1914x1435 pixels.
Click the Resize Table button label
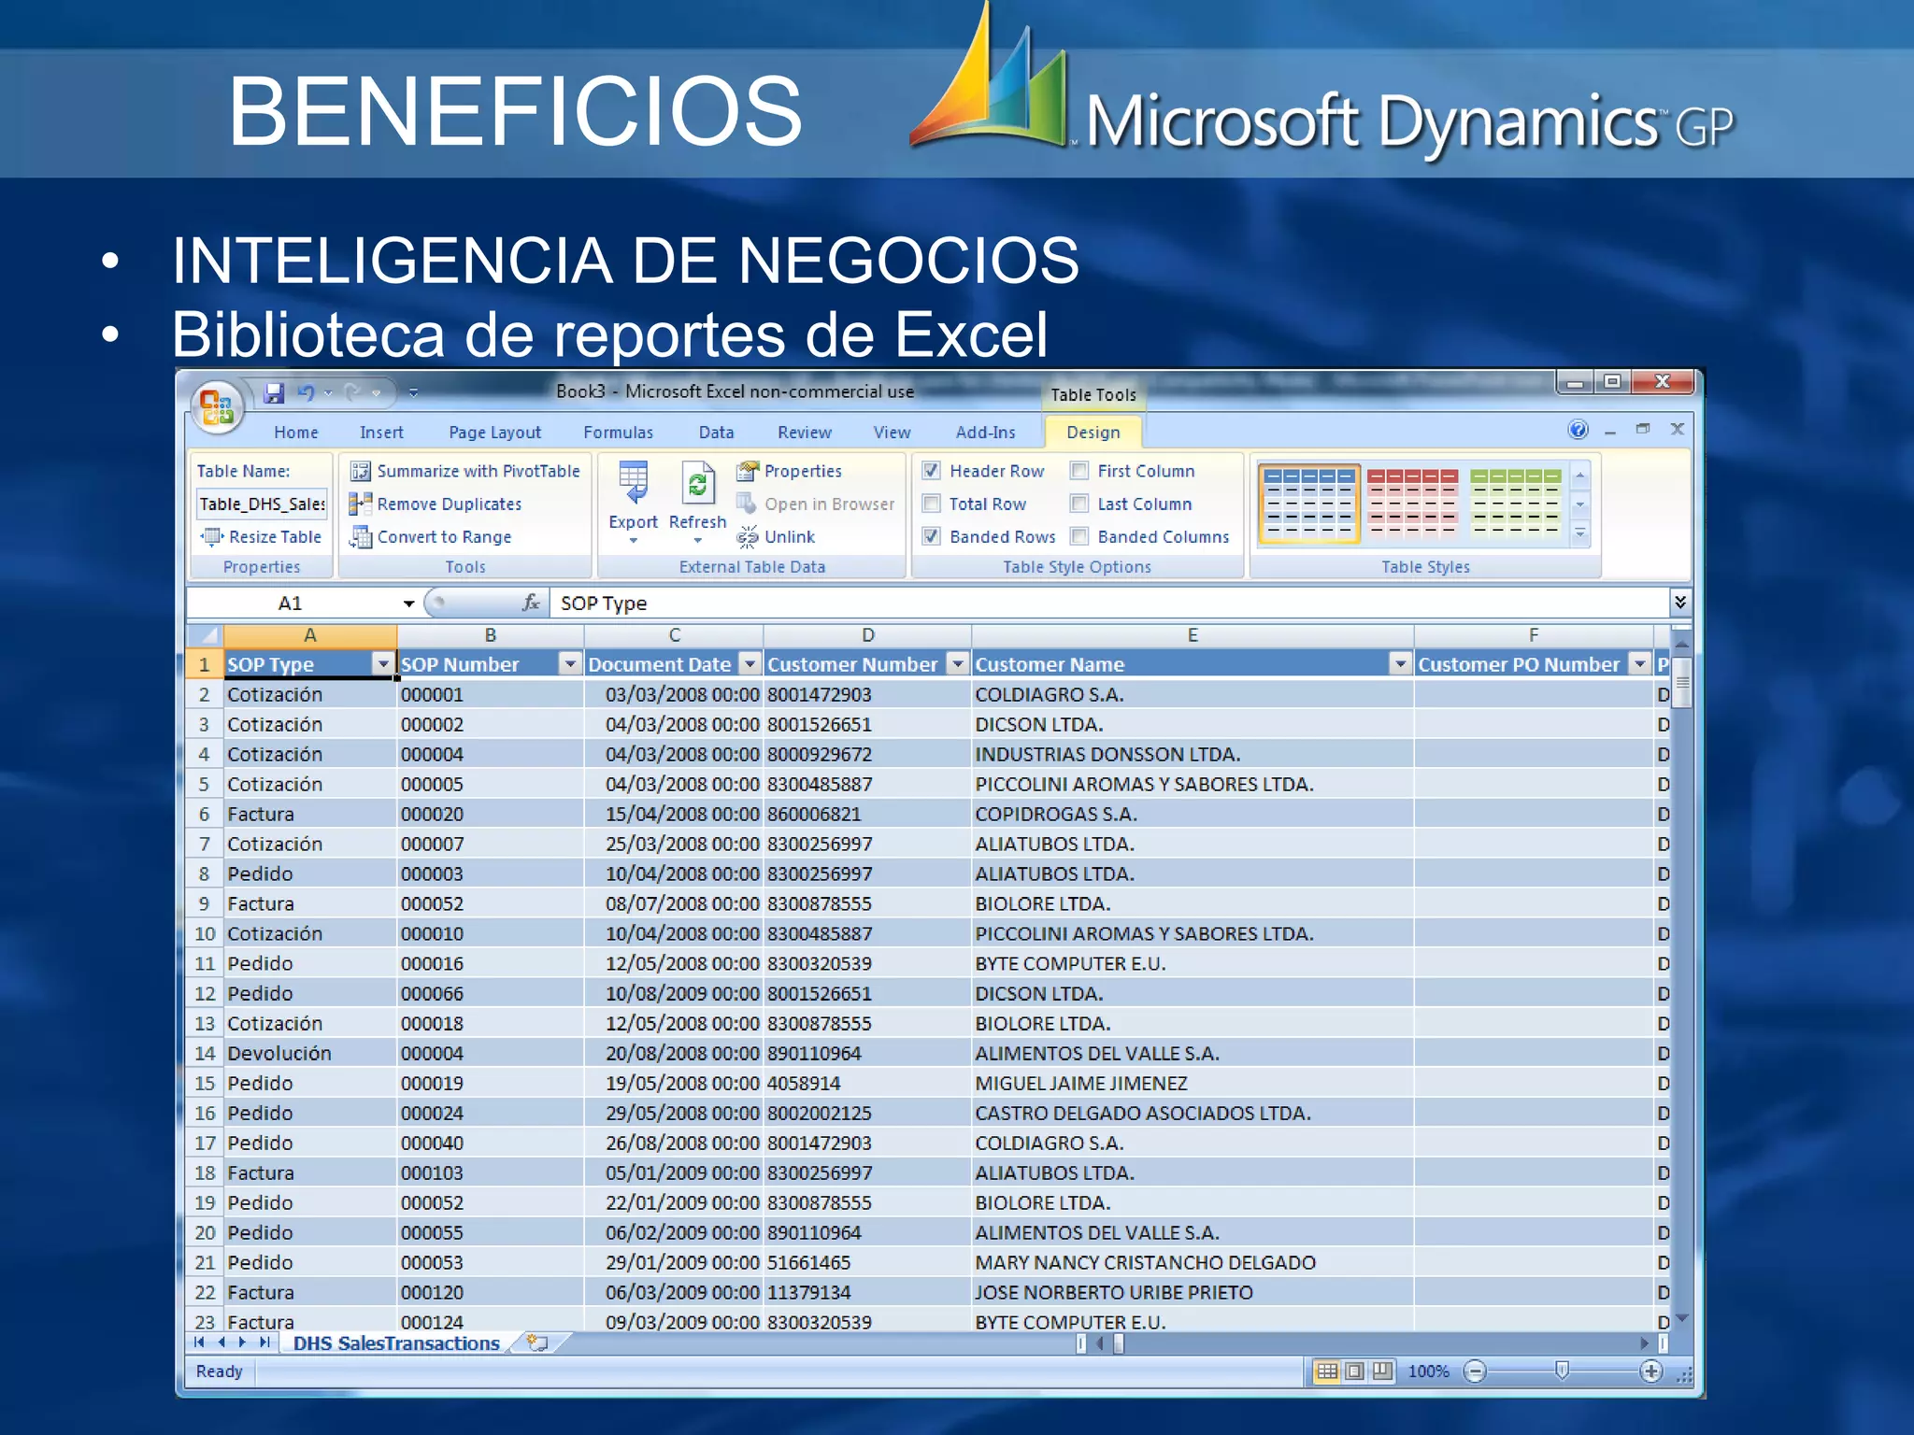(x=275, y=537)
